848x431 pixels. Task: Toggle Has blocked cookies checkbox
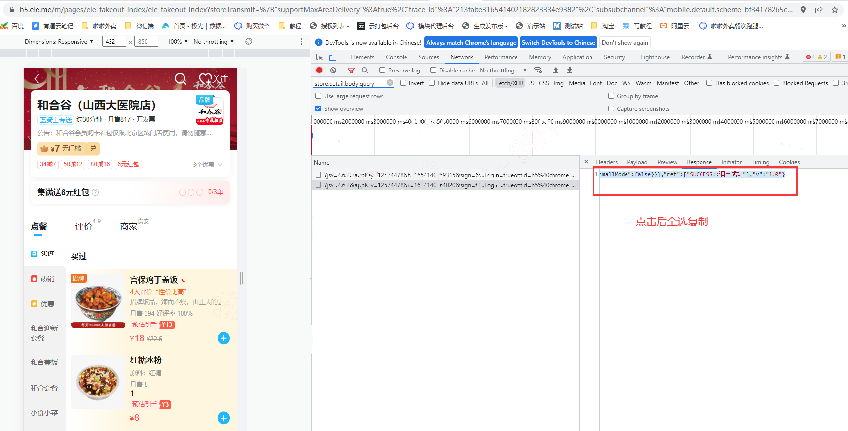point(709,83)
